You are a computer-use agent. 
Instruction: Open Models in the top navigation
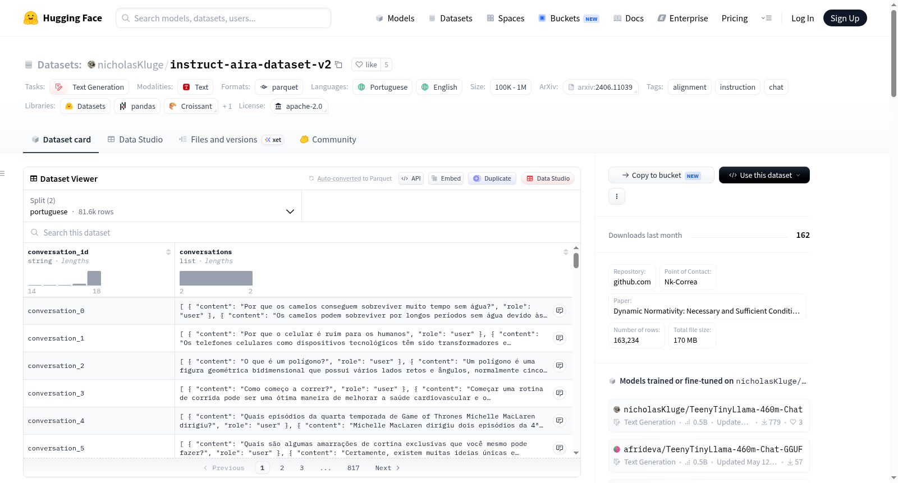coord(395,18)
